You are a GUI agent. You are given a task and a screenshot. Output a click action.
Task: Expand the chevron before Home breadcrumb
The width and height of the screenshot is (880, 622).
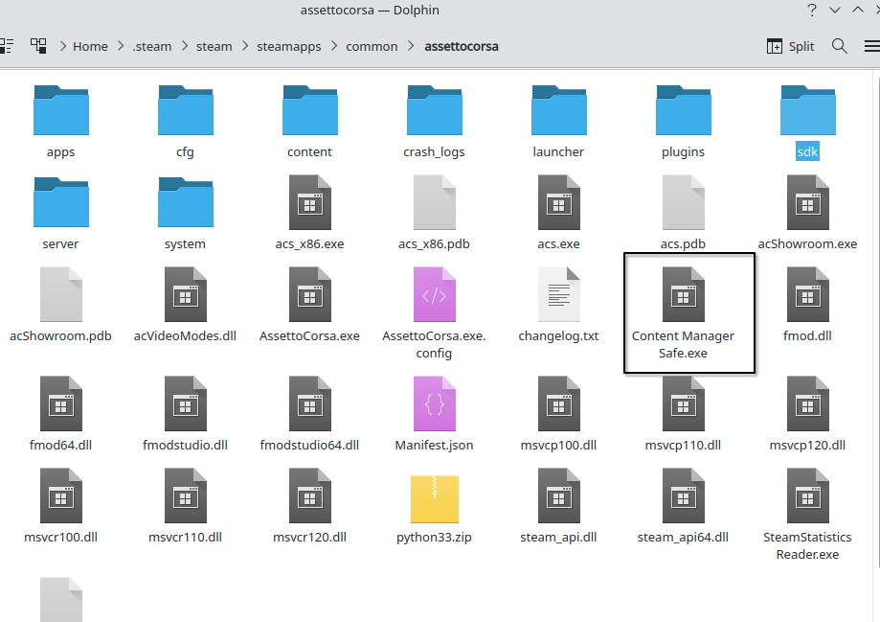coord(63,46)
